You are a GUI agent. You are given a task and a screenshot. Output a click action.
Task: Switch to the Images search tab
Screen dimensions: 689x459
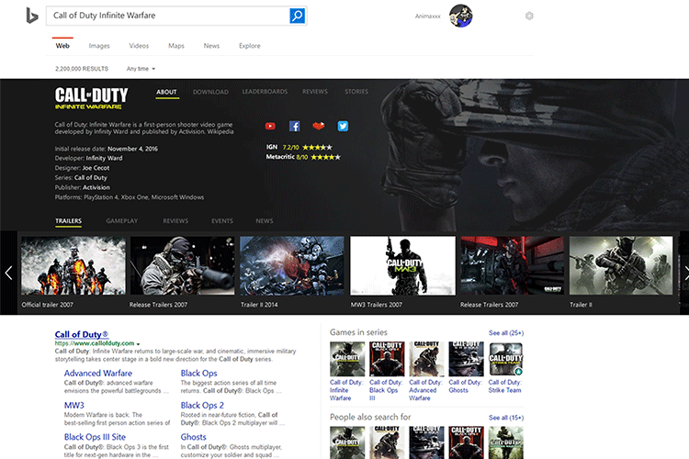pyautogui.click(x=99, y=45)
